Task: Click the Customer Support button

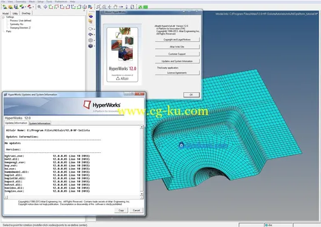Action: 177,54
